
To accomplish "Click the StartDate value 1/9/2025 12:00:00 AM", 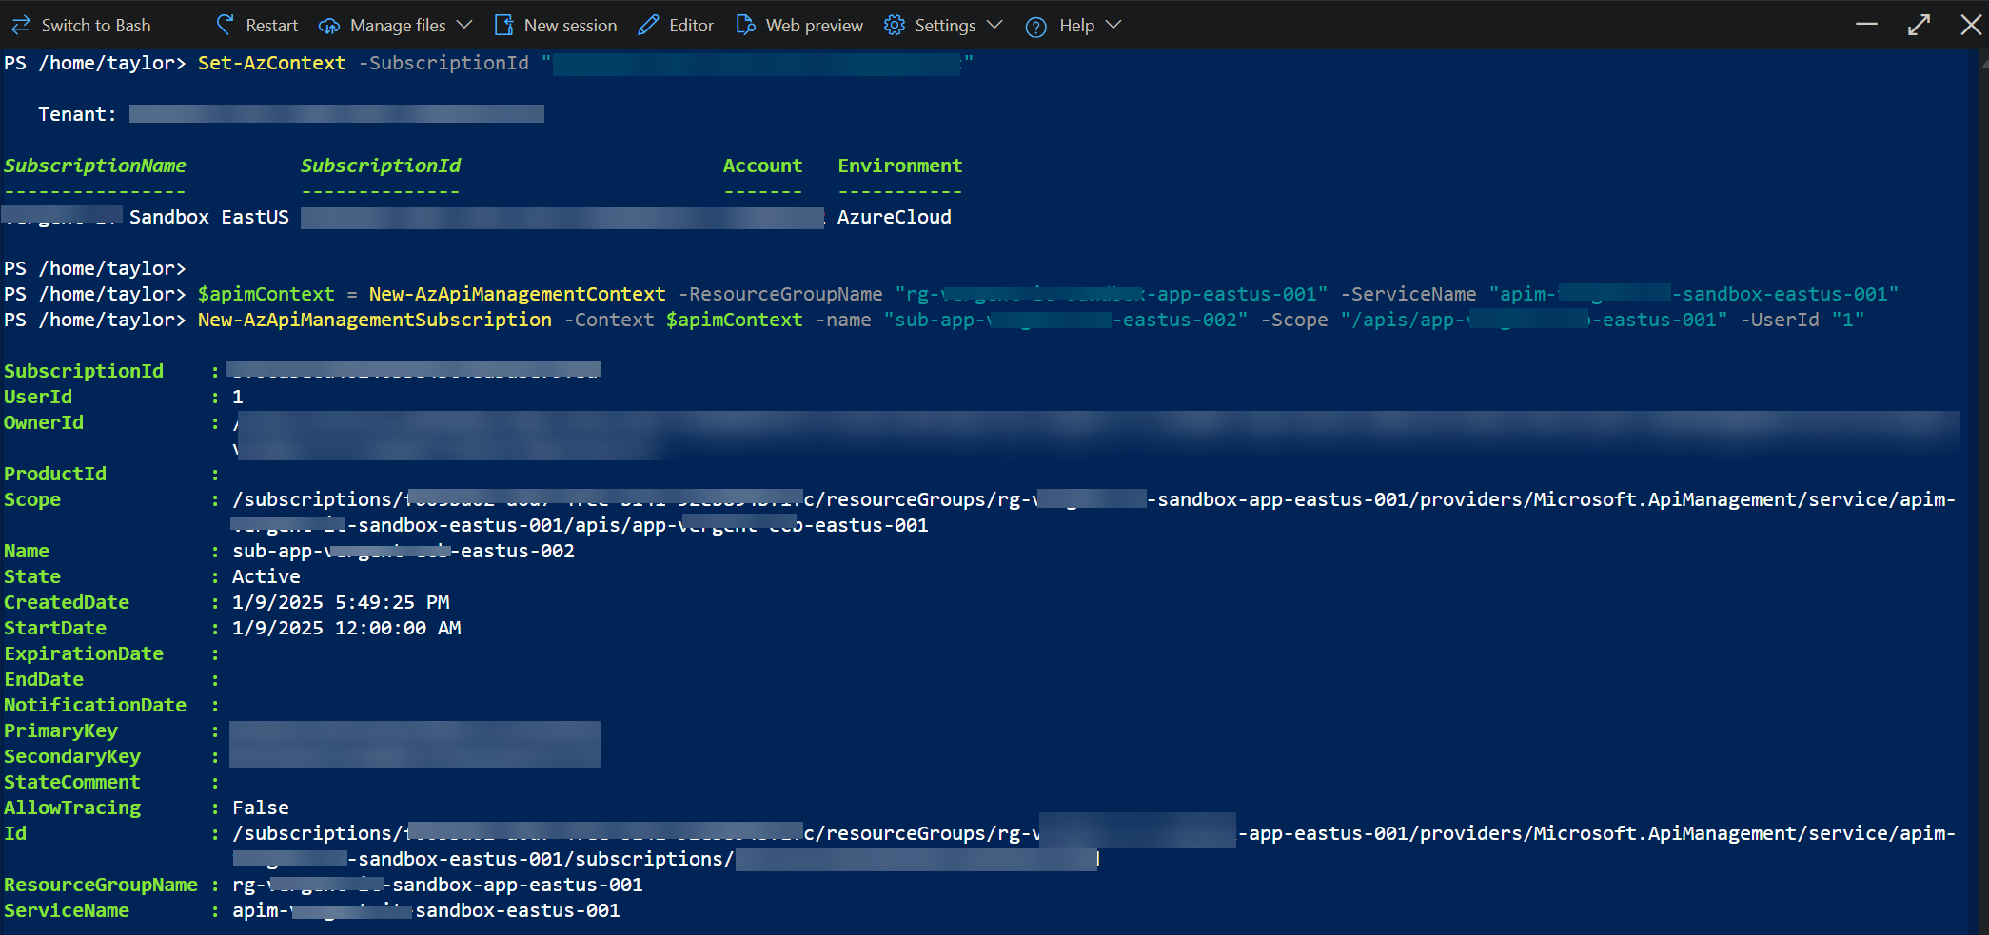I will pos(346,628).
